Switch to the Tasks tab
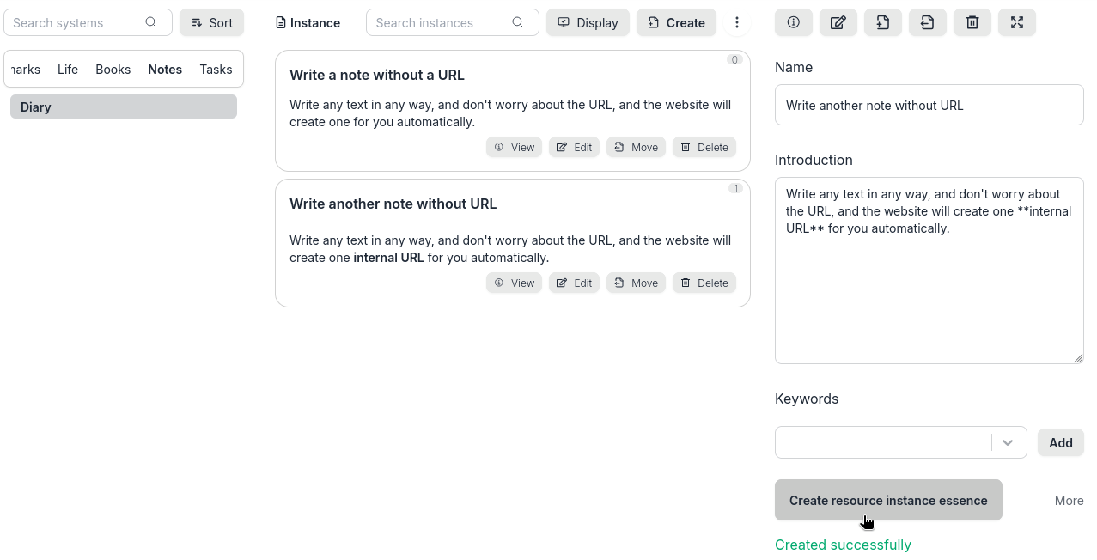Image resolution: width=1097 pixels, height=560 pixels. click(x=216, y=70)
